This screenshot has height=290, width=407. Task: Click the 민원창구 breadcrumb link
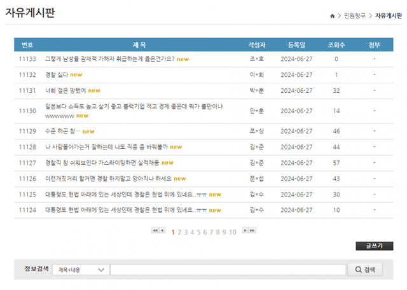tap(354, 15)
